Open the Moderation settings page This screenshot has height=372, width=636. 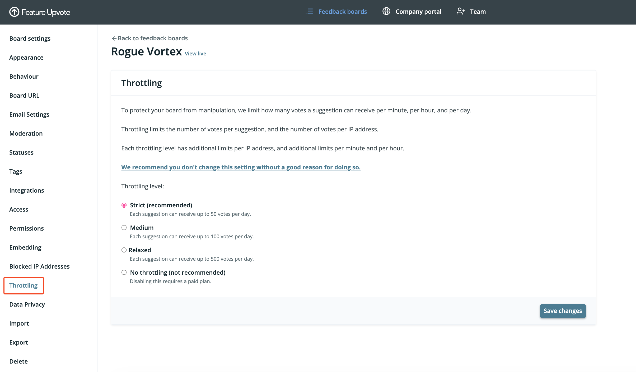[26, 133]
